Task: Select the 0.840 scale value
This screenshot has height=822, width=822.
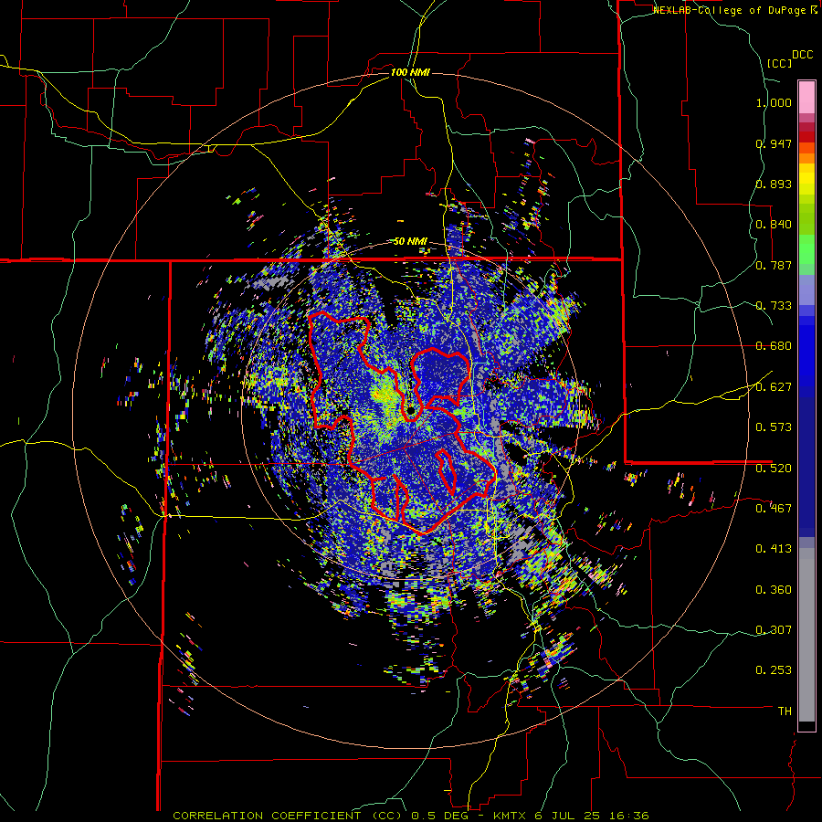Action: click(774, 225)
